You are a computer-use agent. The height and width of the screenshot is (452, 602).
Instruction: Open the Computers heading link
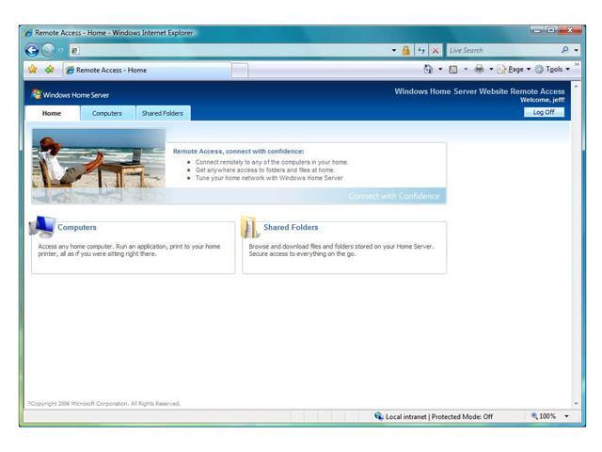(x=77, y=227)
